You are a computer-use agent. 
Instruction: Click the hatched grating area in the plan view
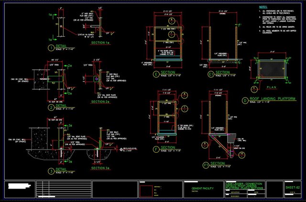click(270, 68)
